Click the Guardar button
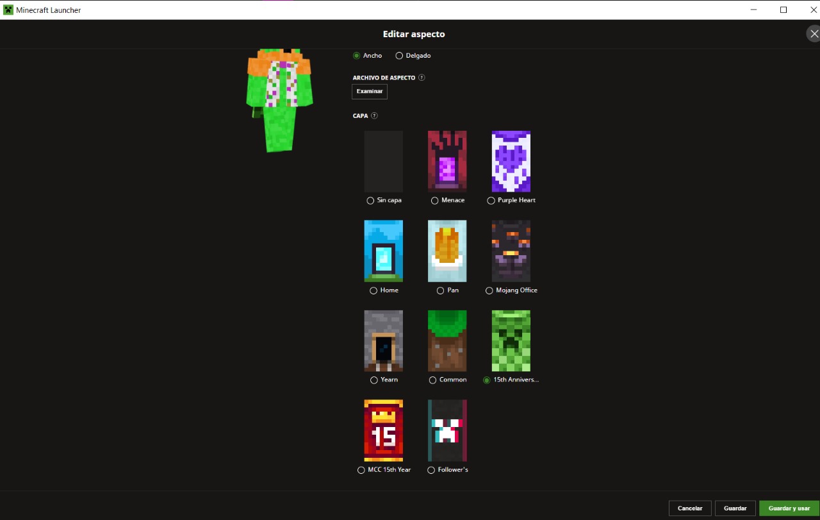The image size is (820, 520). (735, 508)
